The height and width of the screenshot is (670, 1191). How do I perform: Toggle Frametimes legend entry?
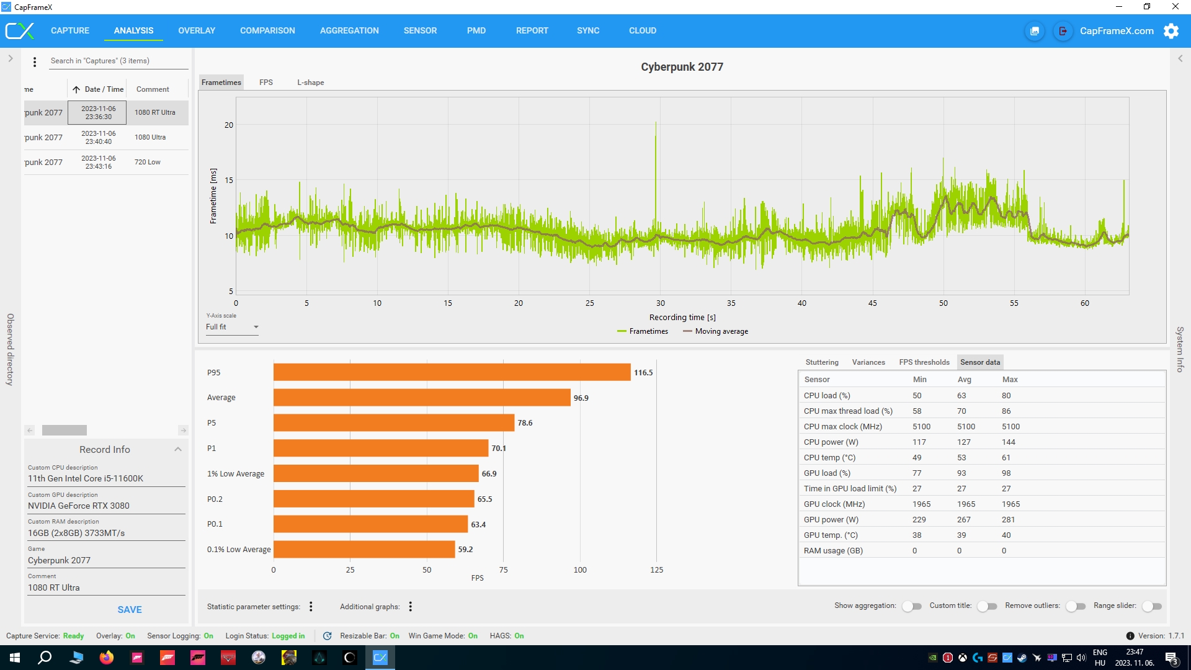pyautogui.click(x=643, y=331)
